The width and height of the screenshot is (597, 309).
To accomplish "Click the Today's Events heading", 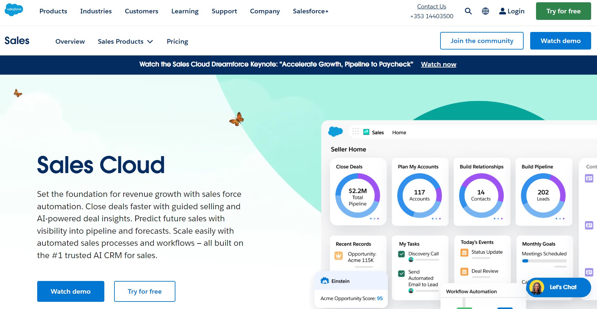I will pyautogui.click(x=477, y=242).
